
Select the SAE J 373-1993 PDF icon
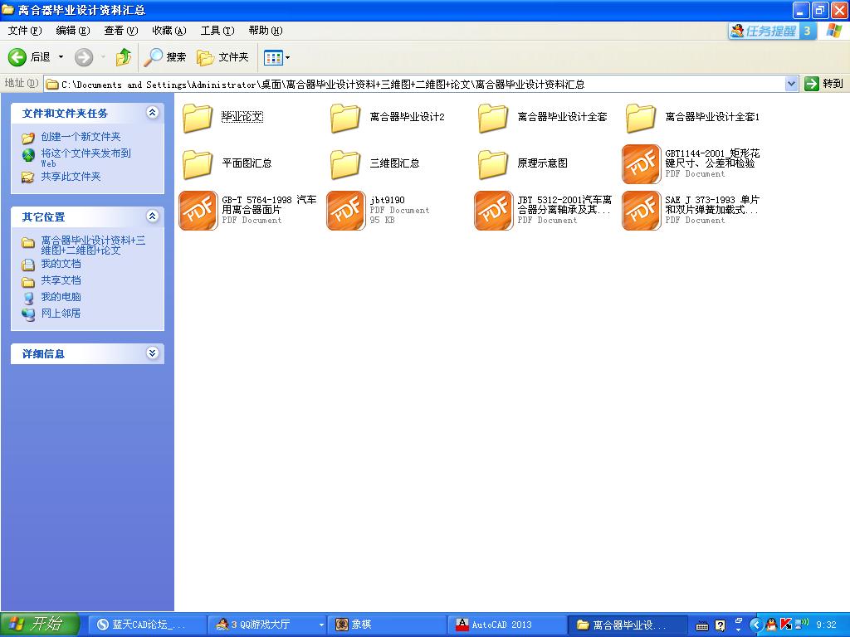[642, 211]
